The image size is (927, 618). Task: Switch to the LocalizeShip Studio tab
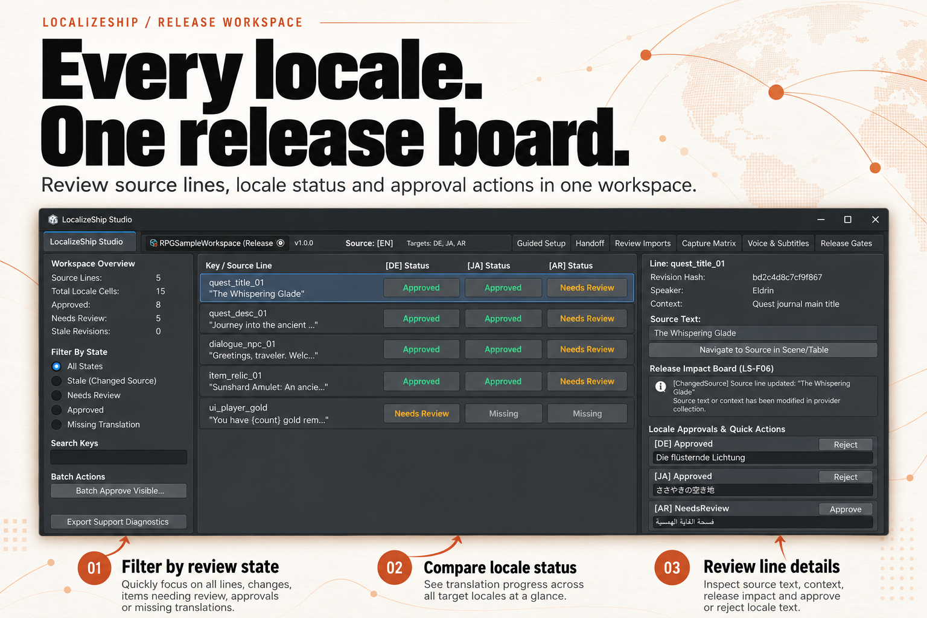(x=89, y=241)
